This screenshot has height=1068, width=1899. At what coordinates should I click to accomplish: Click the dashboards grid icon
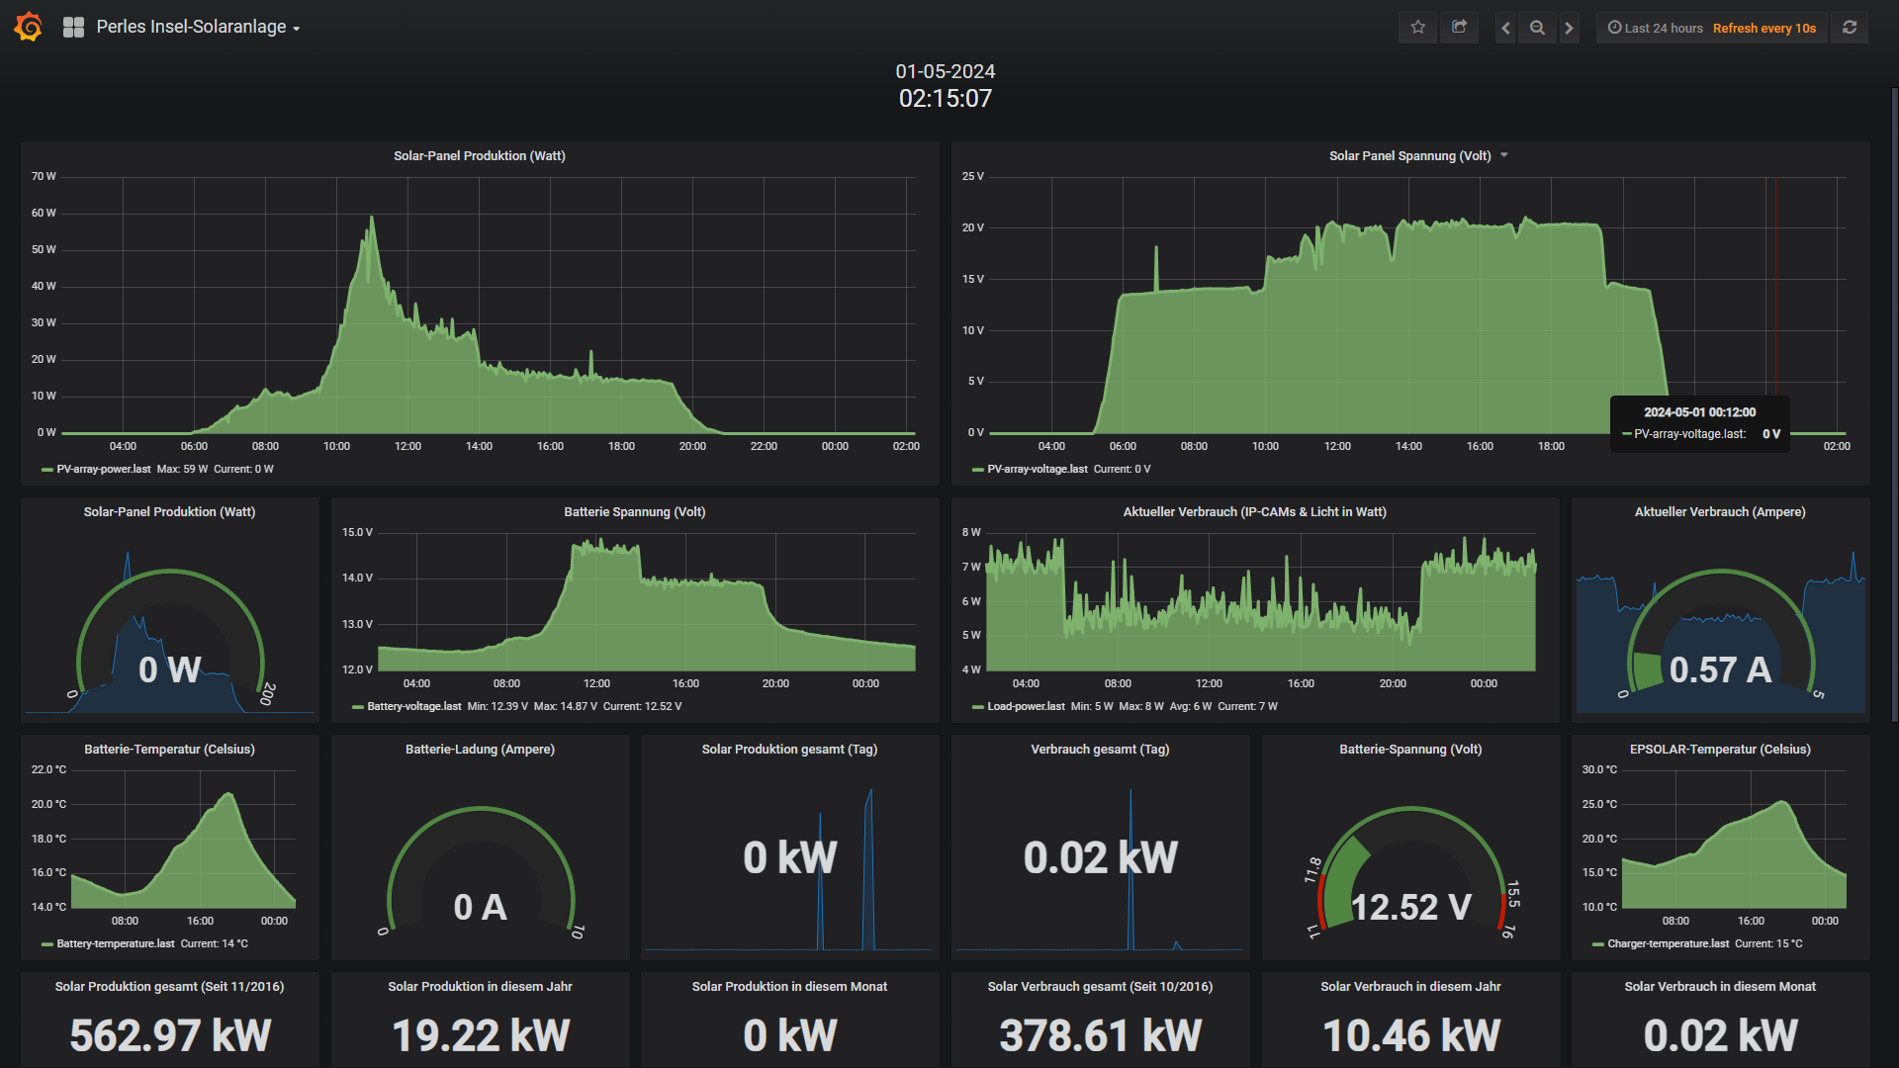(73, 28)
